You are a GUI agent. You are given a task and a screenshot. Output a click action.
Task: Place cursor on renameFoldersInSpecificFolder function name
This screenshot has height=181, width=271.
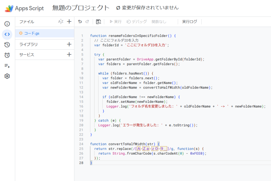tap(138, 36)
